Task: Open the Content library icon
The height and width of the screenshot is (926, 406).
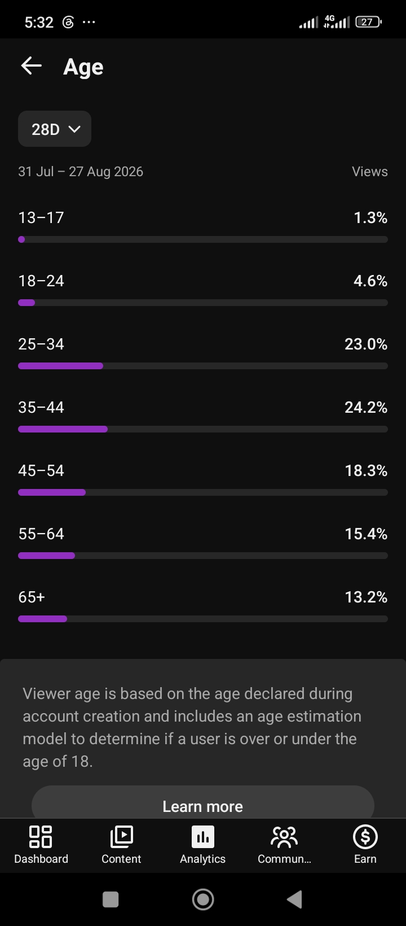Action: click(x=121, y=836)
